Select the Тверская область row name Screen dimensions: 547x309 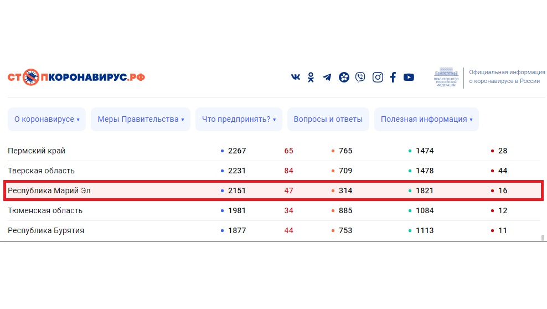click(41, 171)
